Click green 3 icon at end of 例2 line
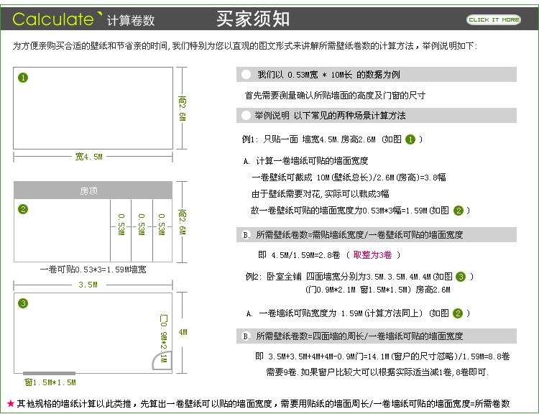539x414 pixels. 461,277
